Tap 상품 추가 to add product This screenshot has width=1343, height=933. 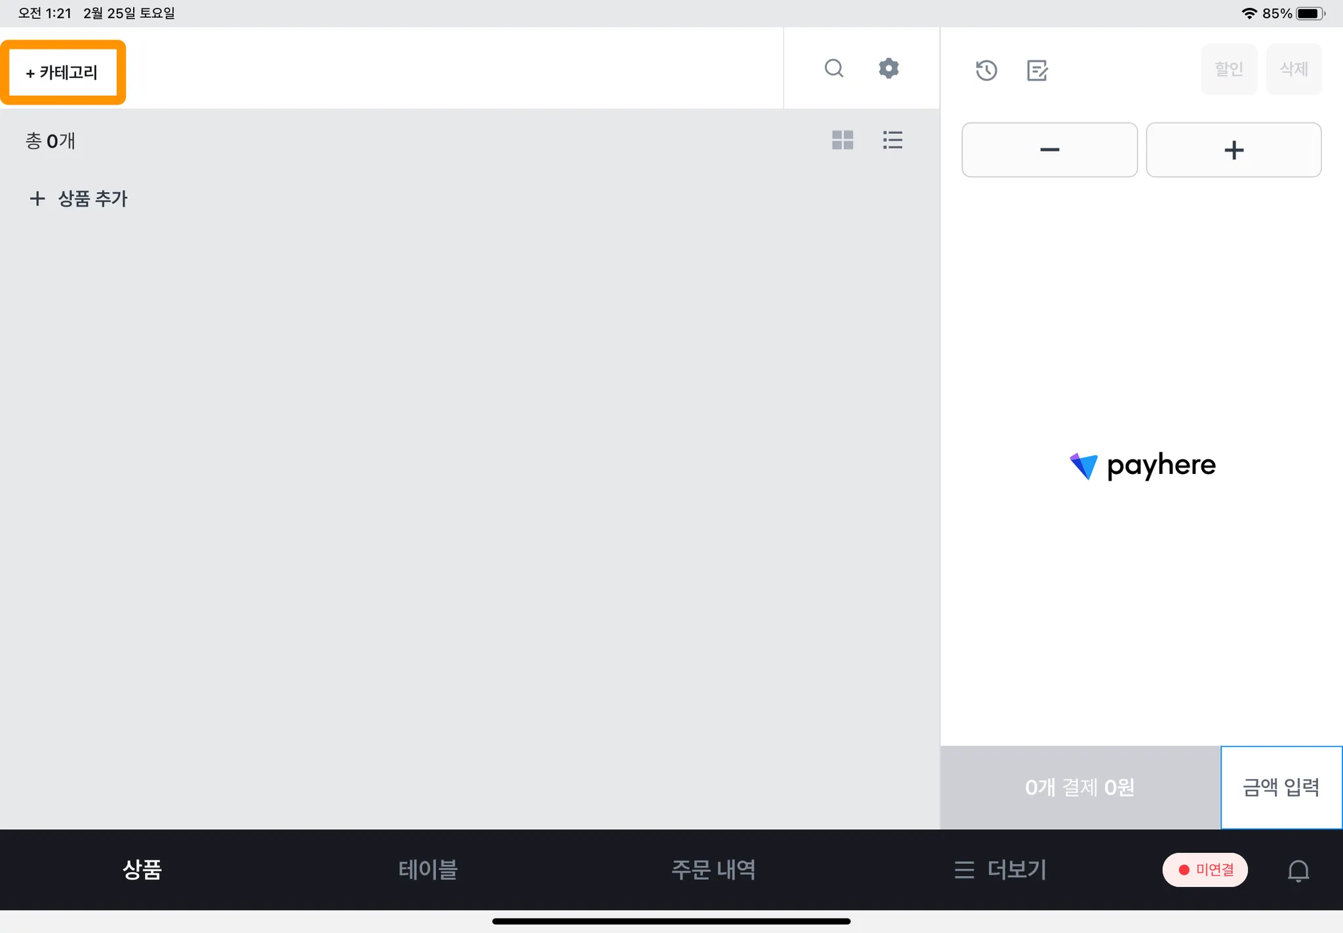click(79, 199)
